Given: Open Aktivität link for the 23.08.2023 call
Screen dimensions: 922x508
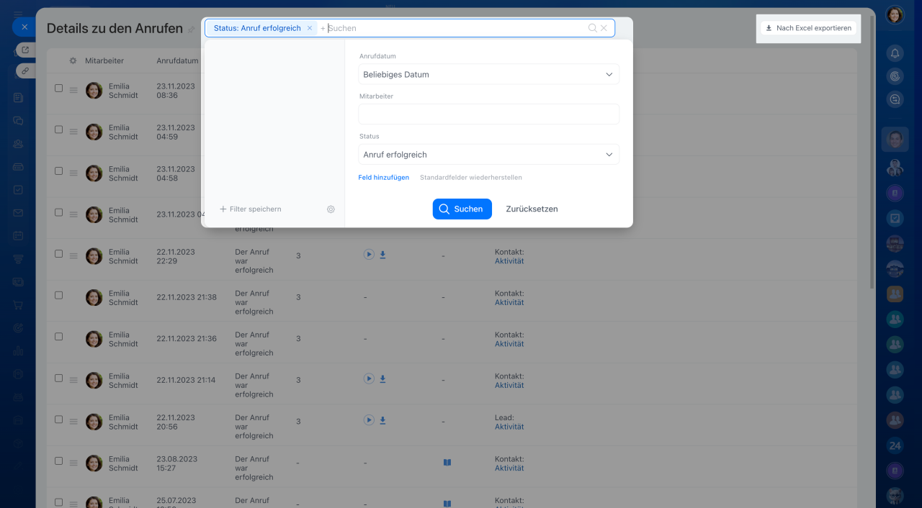Looking at the screenshot, I should point(509,468).
